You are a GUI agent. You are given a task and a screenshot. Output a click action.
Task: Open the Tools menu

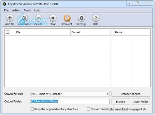[27, 10]
